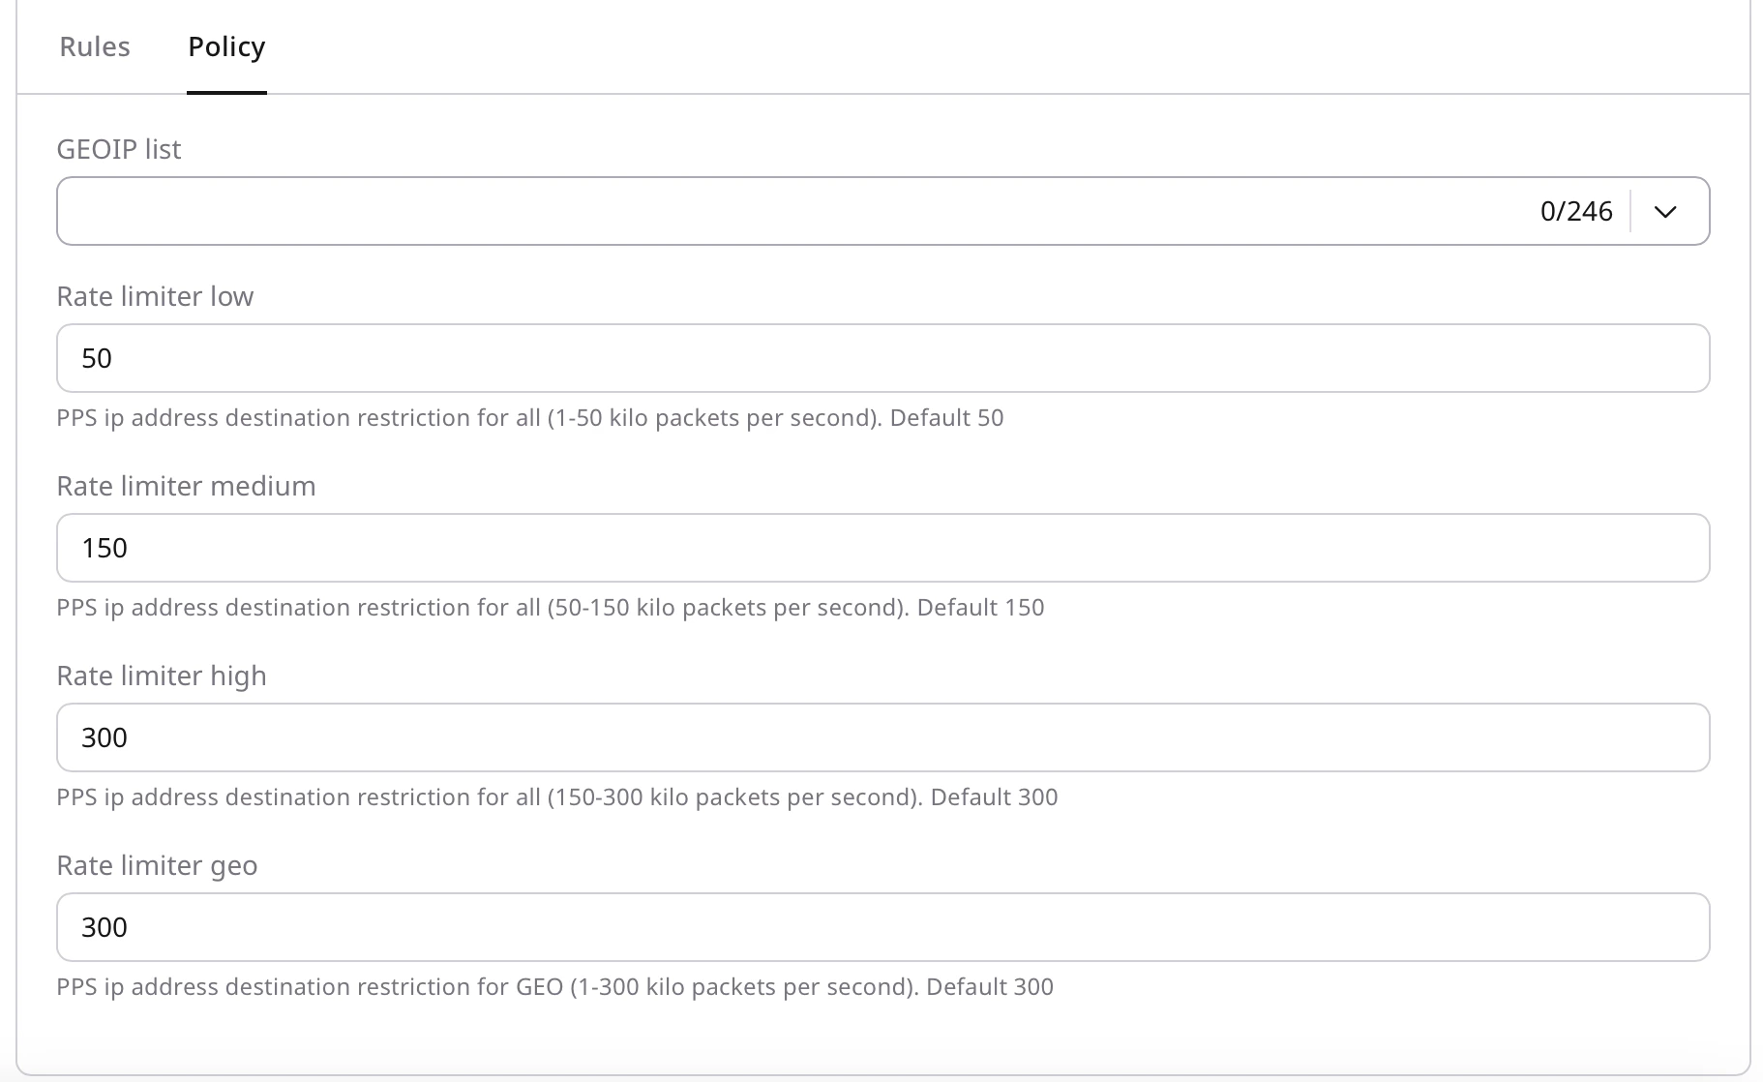Expand the GEOIP list dropdown chevron
Screen dimensions: 1763x1082
1666,211
